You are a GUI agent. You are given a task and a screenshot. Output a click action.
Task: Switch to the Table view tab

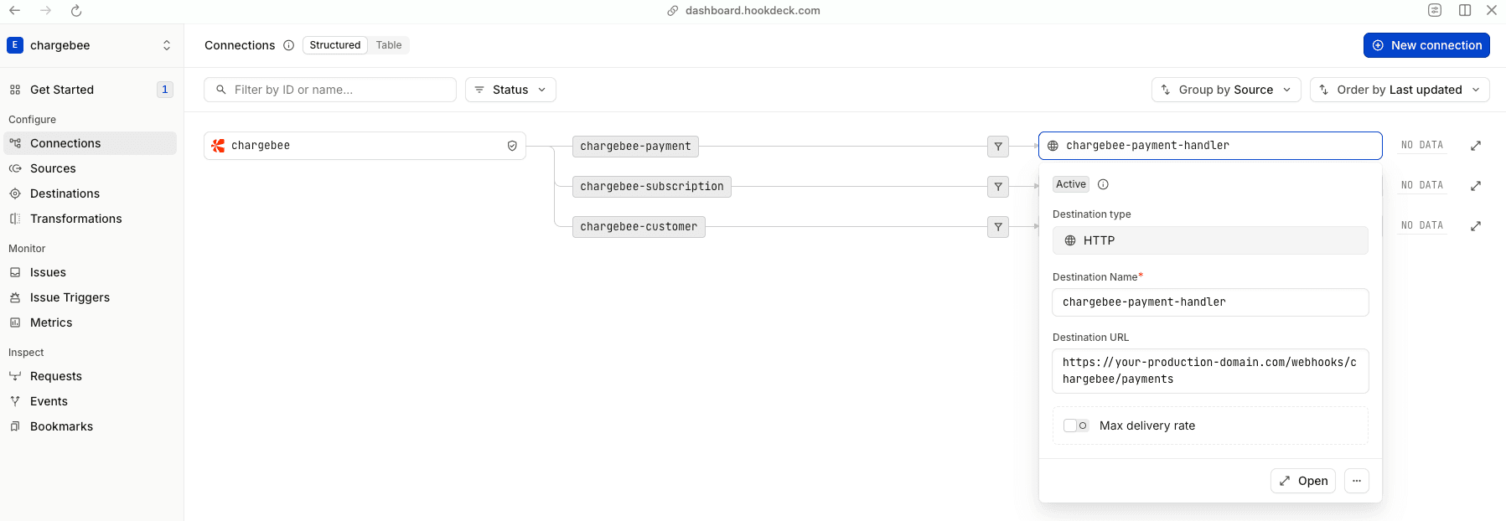pyautogui.click(x=388, y=45)
